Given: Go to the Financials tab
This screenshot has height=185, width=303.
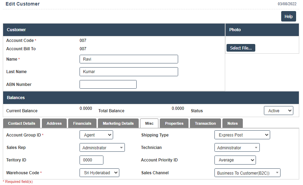Looking at the screenshot, I should click(82, 123).
